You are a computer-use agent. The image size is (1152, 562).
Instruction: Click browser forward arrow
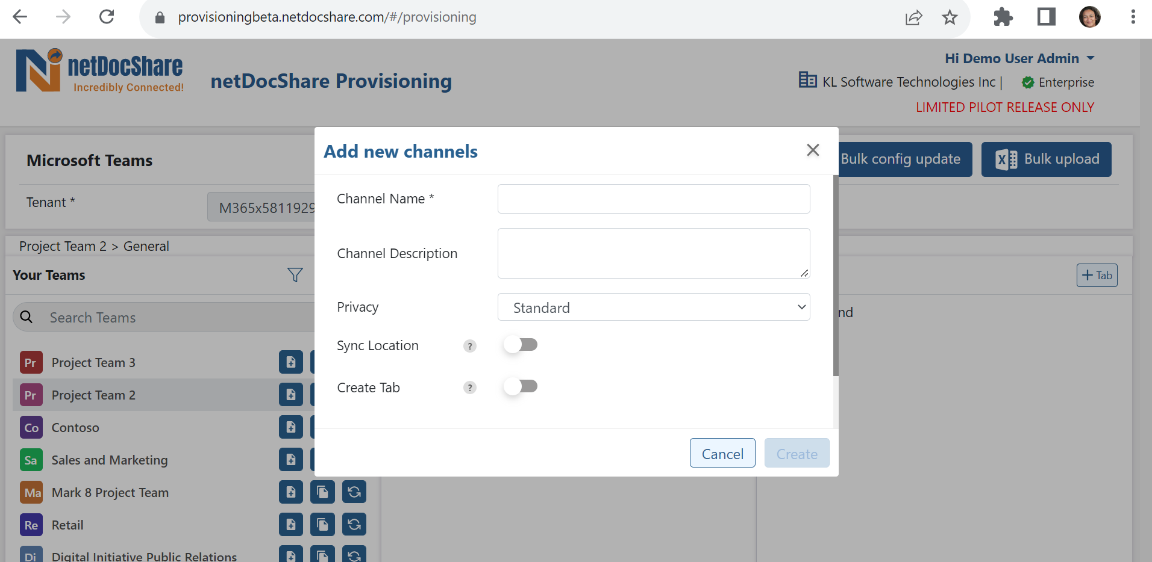click(x=63, y=17)
